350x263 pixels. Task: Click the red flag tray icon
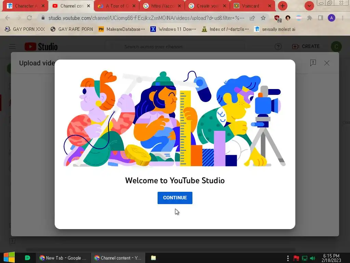point(296,258)
